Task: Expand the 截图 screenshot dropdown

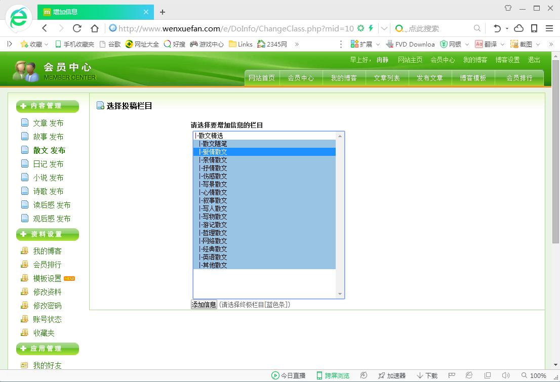Action: tap(538, 45)
